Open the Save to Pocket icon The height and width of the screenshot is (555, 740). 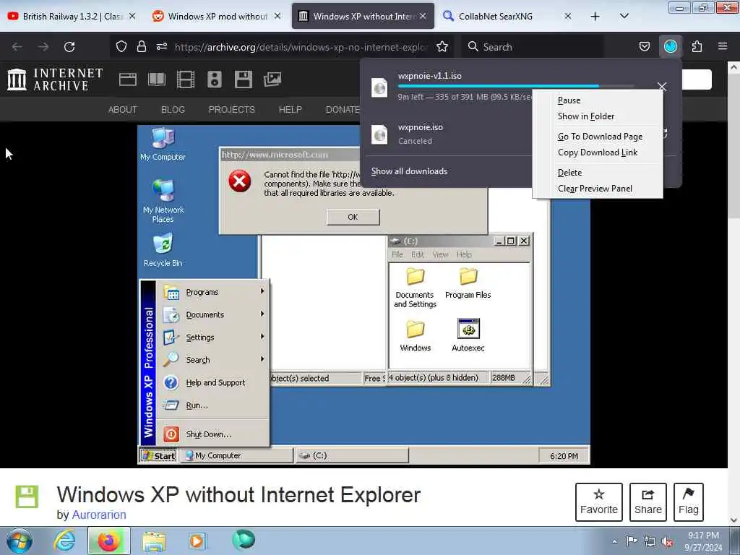click(645, 46)
